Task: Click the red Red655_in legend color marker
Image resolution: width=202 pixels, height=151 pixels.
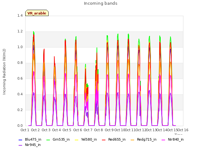Action: [x=104, y=140]
